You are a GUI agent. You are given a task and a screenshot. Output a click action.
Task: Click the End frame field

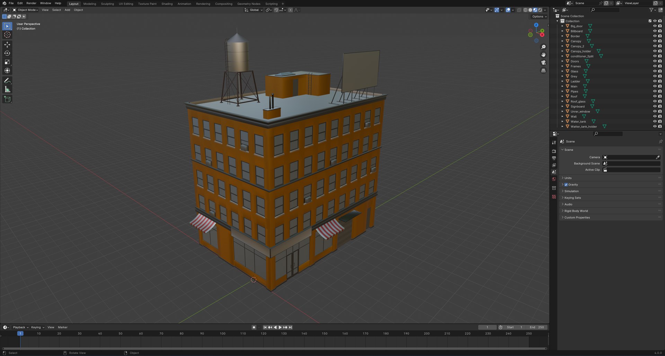point(537,327)
